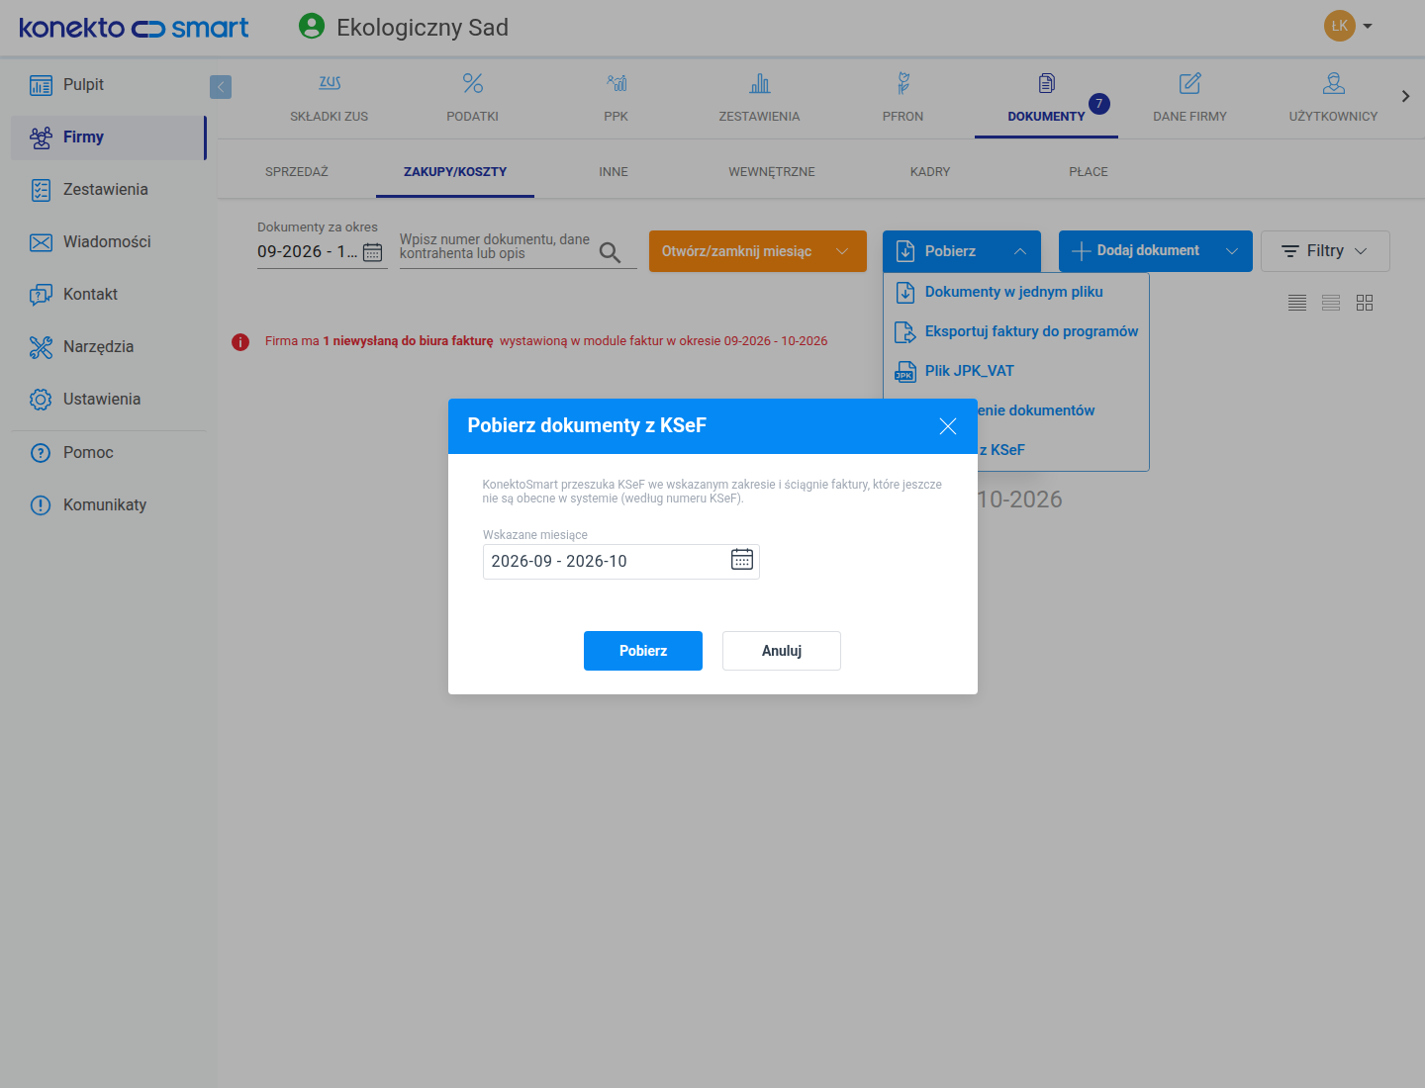Screen dimensions: 1425x1088
Task: Switch to the SPRZEDAŻ tab
Action: (x=297, y=172)
